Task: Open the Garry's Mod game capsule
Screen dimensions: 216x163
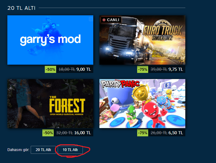Action: pos(50,40)
